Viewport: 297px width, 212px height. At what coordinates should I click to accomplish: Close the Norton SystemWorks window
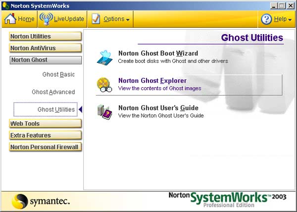point(291,6)
